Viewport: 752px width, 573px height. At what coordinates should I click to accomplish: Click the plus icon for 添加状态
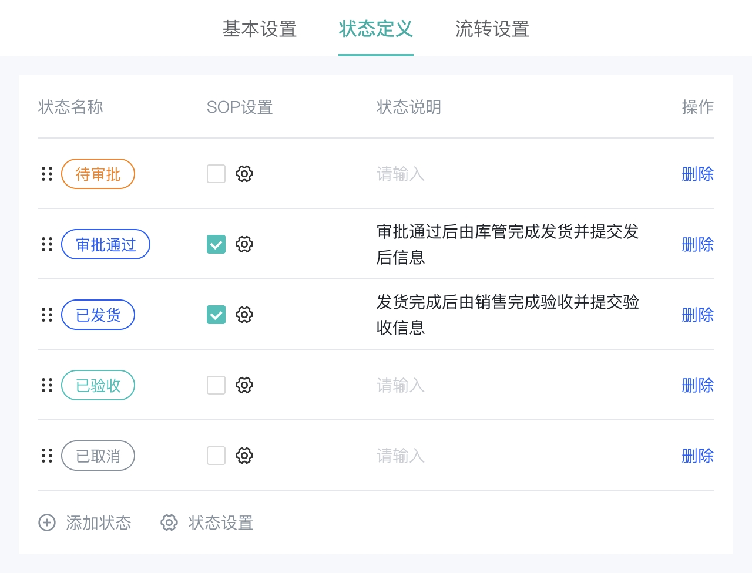[x=47, y=523]
